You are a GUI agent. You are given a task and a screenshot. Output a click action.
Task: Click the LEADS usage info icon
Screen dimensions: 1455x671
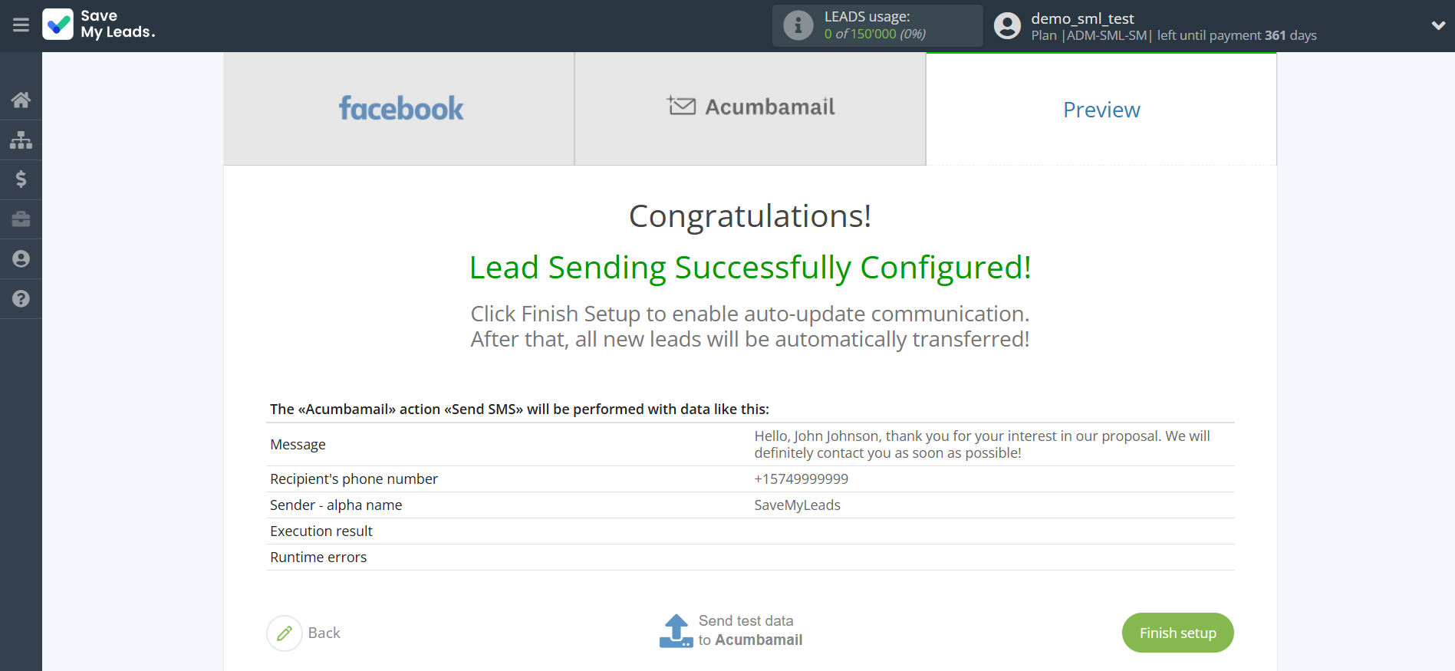coord(798,25)
